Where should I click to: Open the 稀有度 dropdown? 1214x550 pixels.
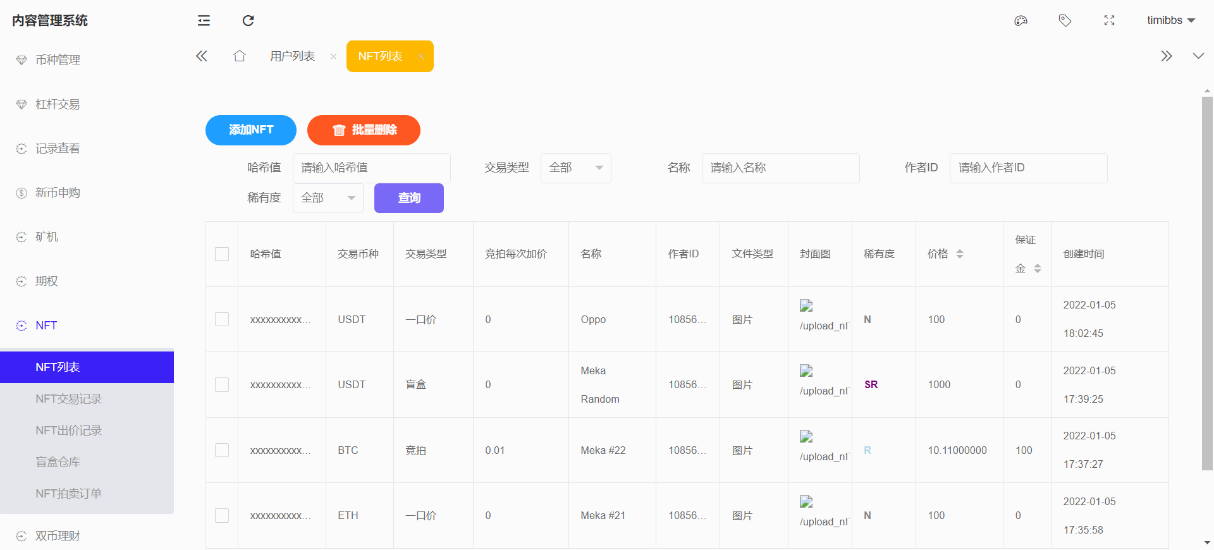click(328, 198)
